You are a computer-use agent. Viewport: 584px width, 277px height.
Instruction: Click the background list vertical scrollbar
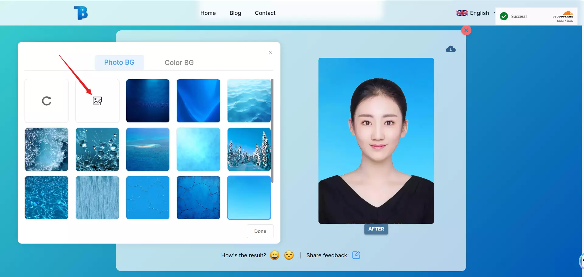click(273, 131)
